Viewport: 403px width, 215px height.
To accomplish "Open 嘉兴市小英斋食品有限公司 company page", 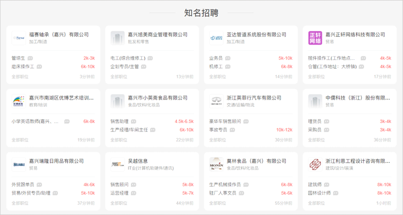I will [157, 98].
